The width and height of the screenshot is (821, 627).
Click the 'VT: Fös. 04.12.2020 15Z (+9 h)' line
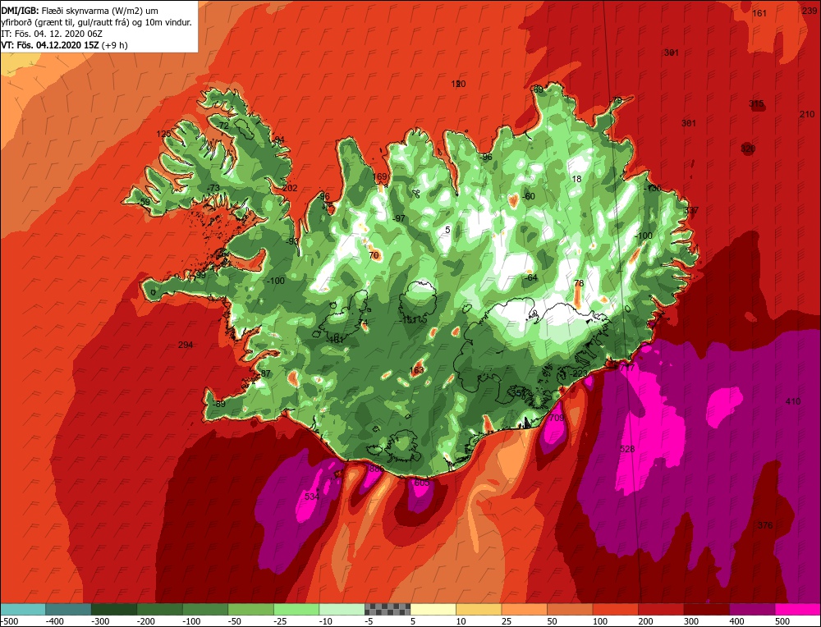pos(64,45)
